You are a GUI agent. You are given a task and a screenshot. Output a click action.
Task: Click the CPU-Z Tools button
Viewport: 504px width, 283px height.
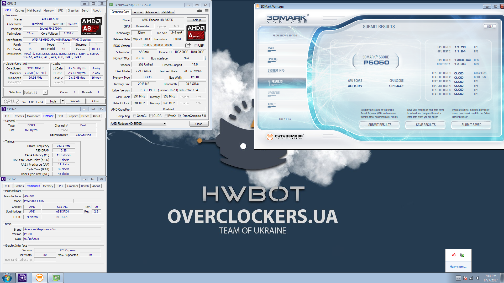click(53, 101)
